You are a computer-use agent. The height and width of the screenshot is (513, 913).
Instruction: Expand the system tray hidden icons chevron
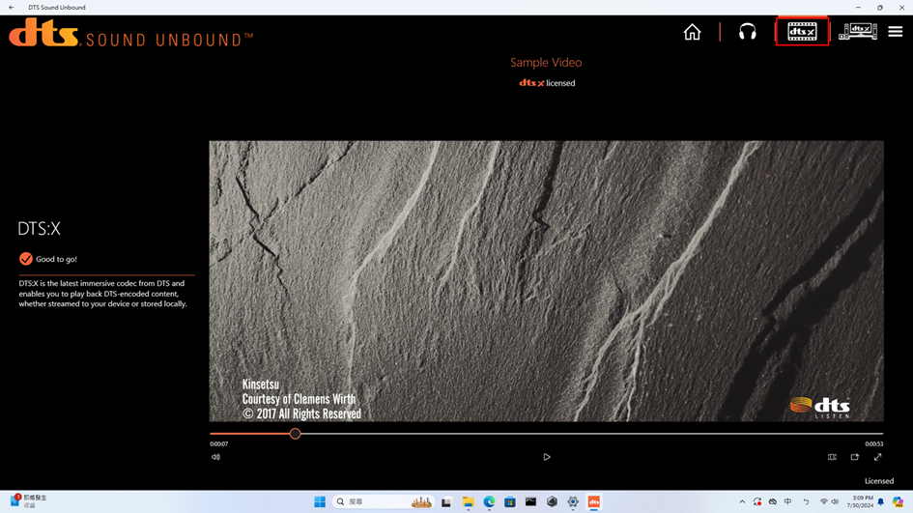[x=742, y=502]
